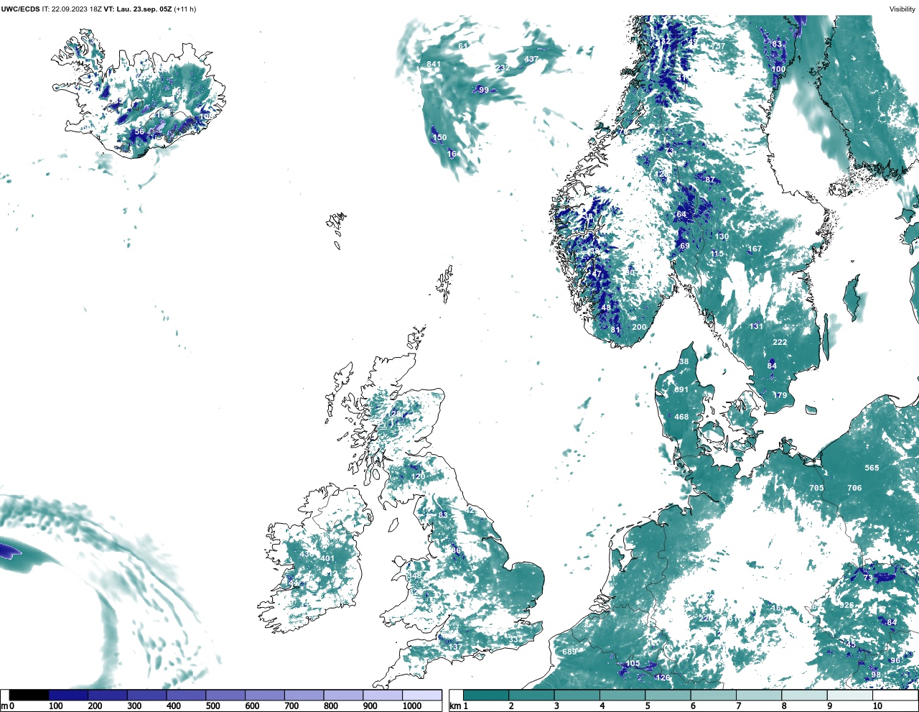Click the 900–1000 m pale lavender swatch

point(383,695)
